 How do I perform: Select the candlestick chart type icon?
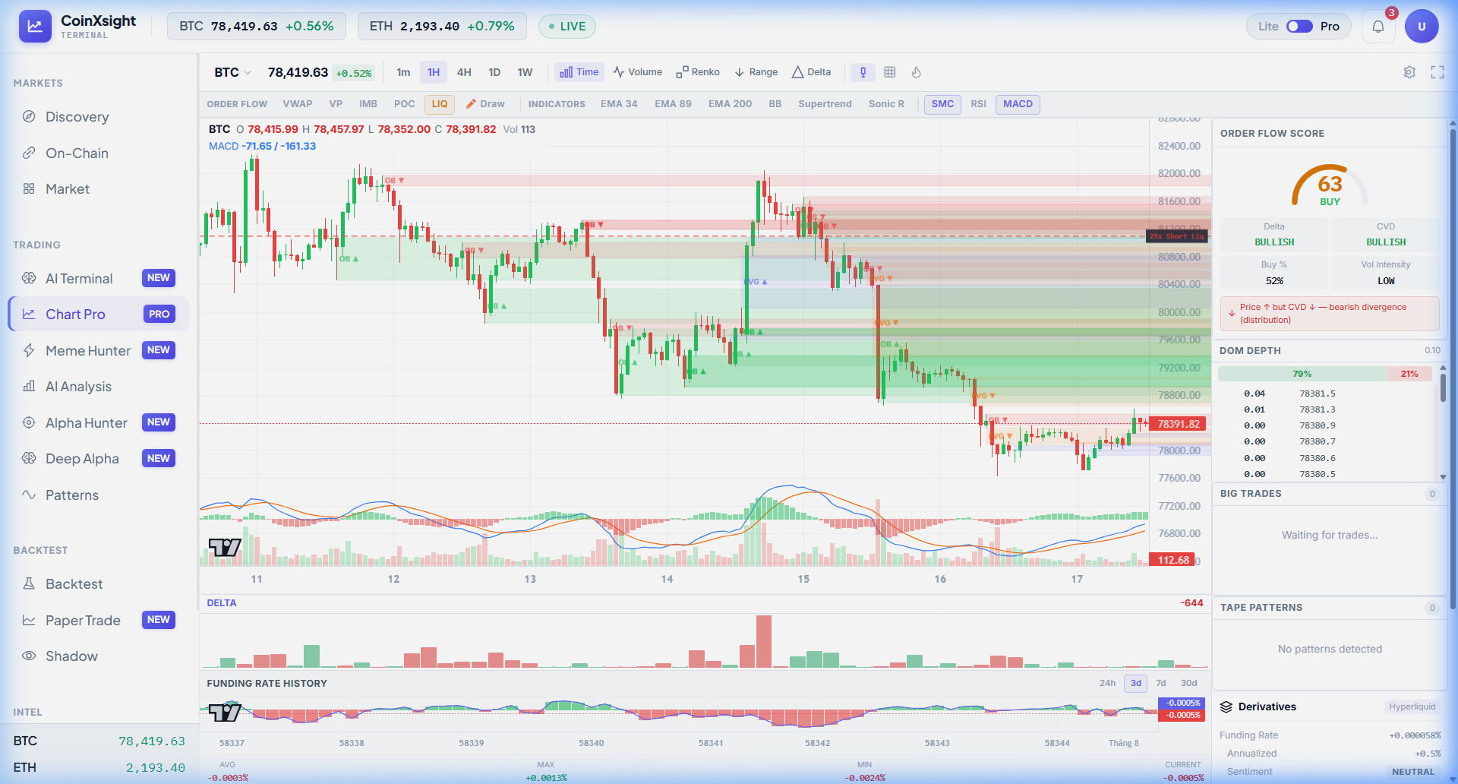pos(863,72)
